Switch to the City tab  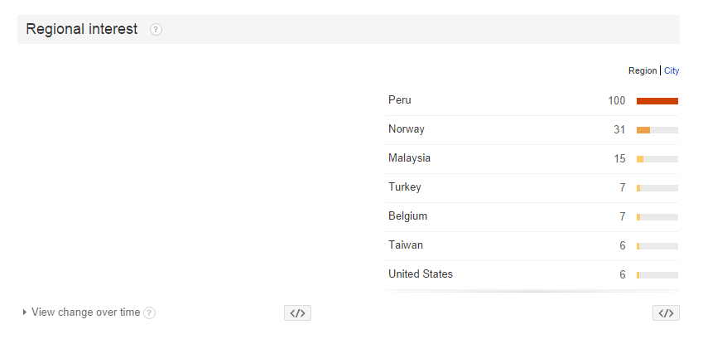(672, 70)
